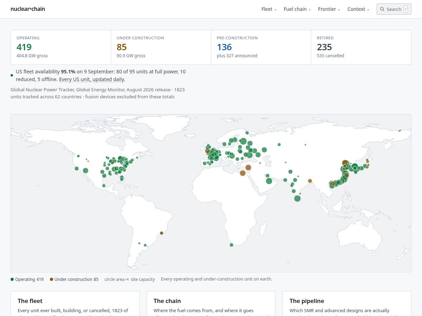Viewport: 422px width, 316px height.
Task: Follow "Every US unit, updated daily" link
Action: coord(91,79)
